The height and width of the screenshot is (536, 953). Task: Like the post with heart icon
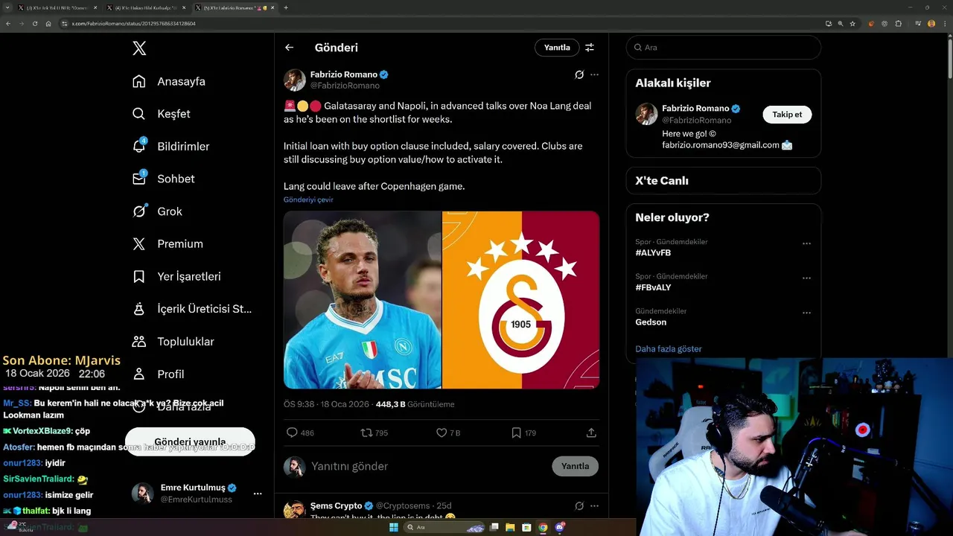[448, 433]
